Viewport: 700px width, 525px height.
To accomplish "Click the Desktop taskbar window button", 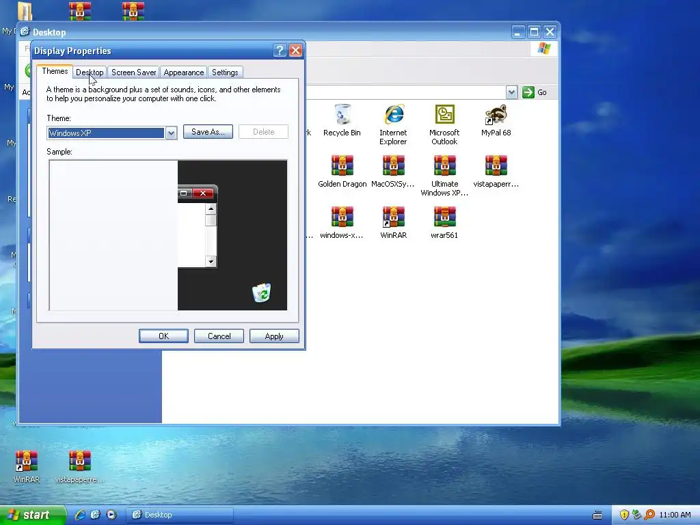I will coord(180,515).
